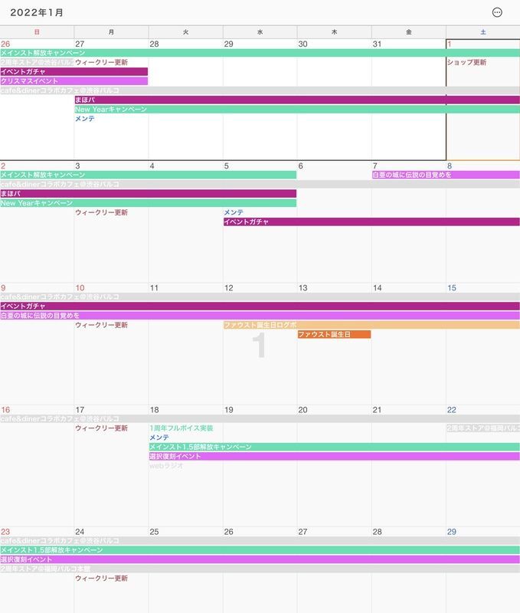Open the orange ファウスト誕生日 event on January 13
This screenshot has width=520, height=613.
coord(334,335)
